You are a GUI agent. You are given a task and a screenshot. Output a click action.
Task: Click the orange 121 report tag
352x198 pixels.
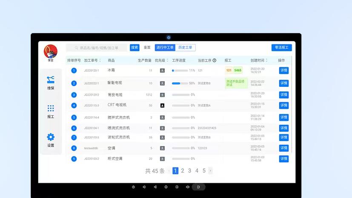pyautogui.click(x=229, y=71)
